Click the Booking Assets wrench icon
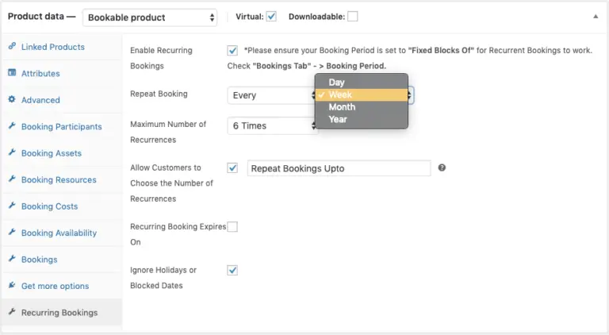 pos(12,153)
